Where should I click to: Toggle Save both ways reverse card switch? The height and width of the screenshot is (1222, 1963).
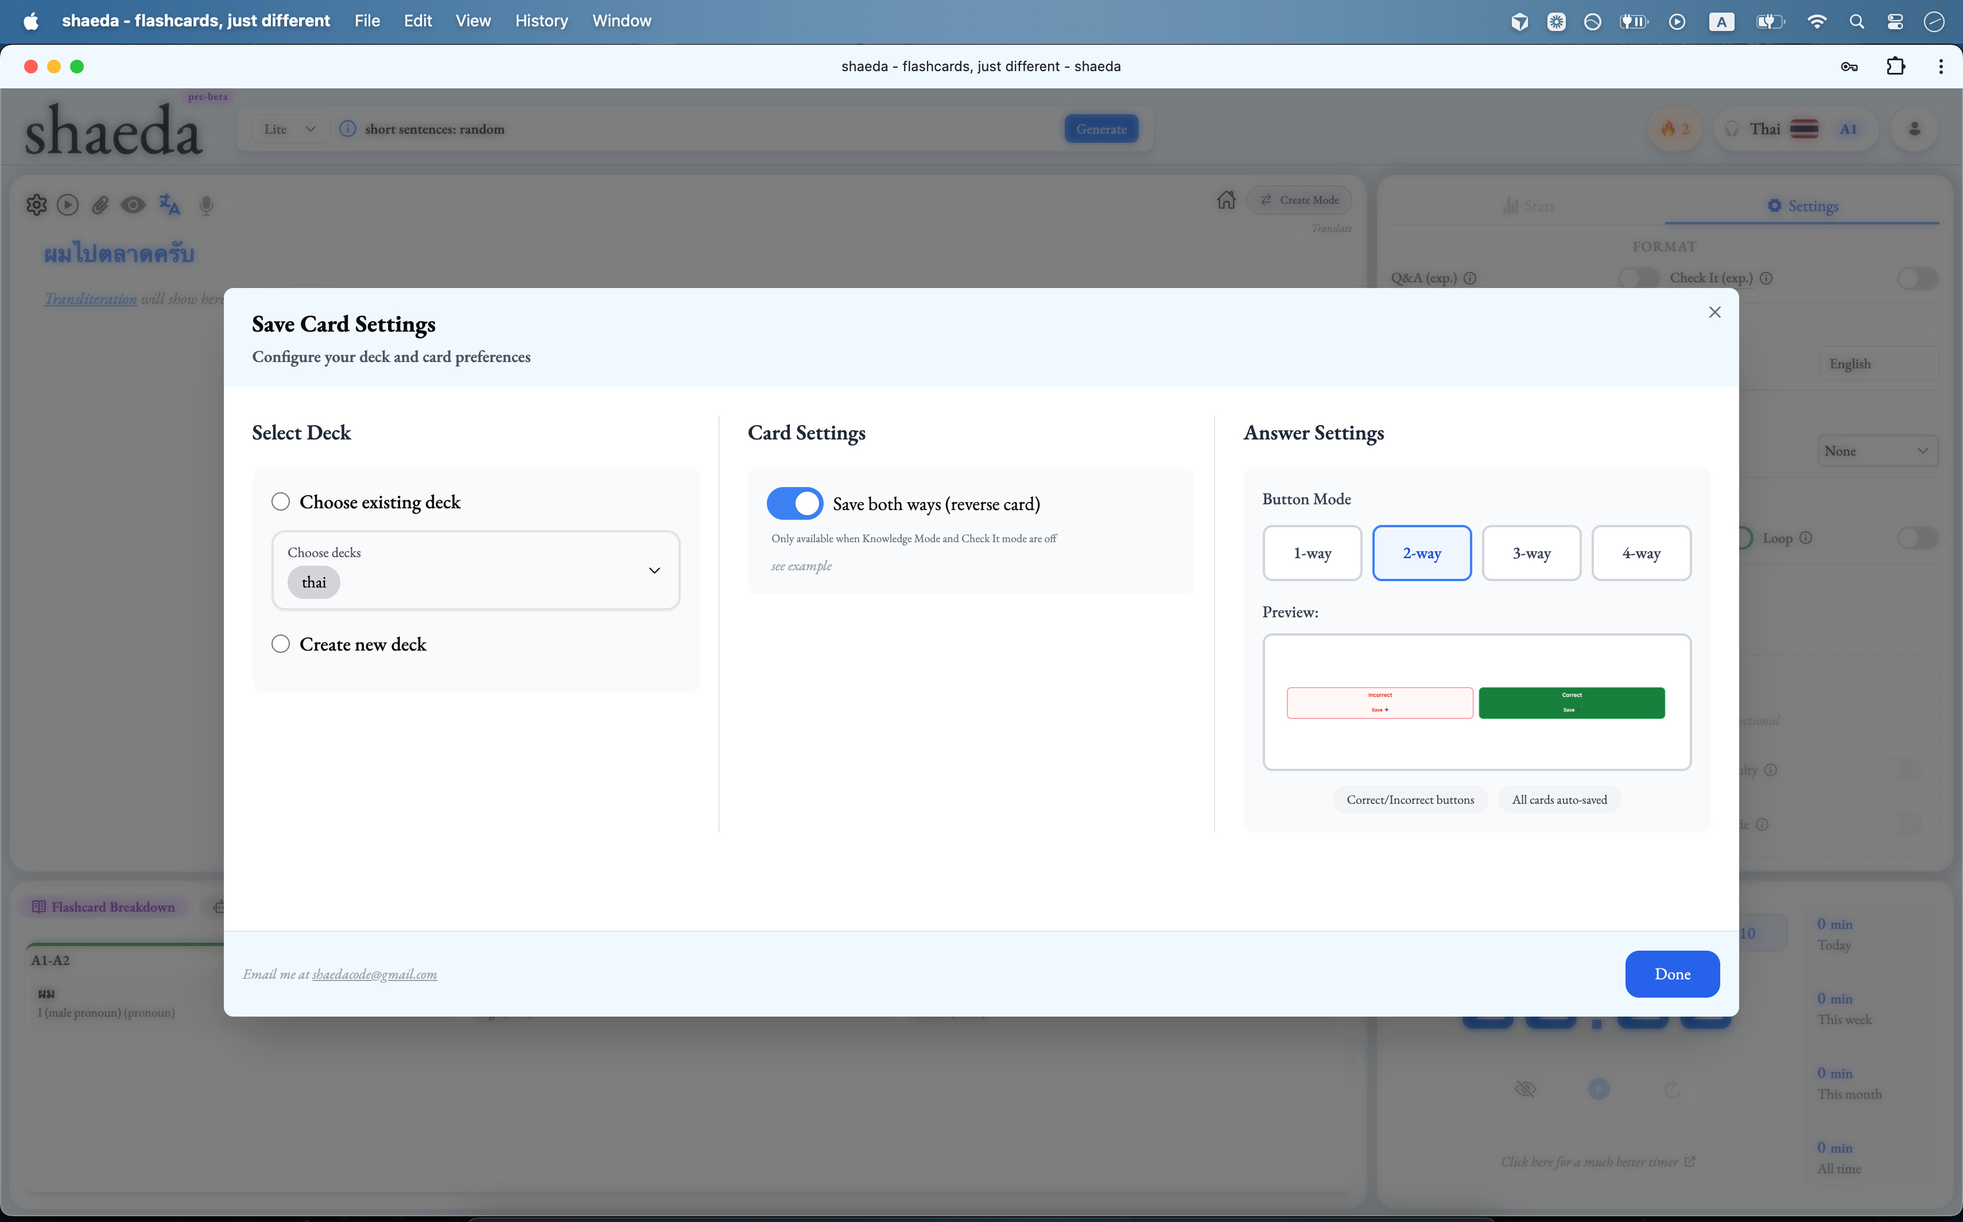click(794, 504)
